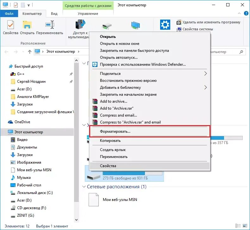Collapse the ribbon with chevron
The image size is (250, 230).
pyautogui.click(x=239, y=13)
